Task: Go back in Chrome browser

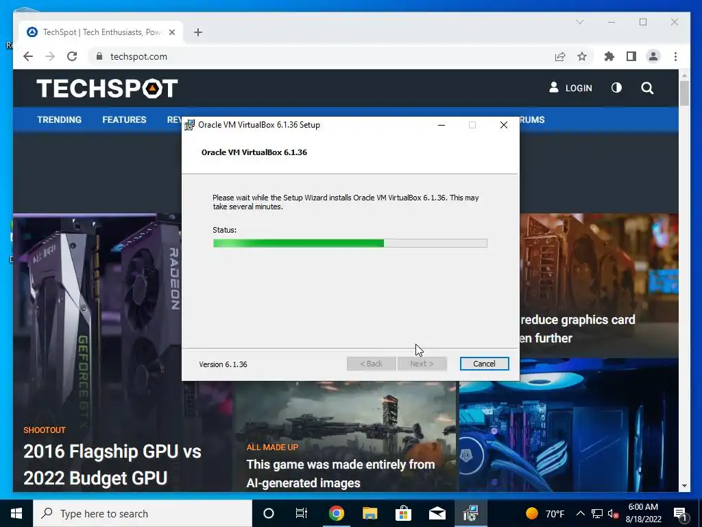Action: click(28, 56)
